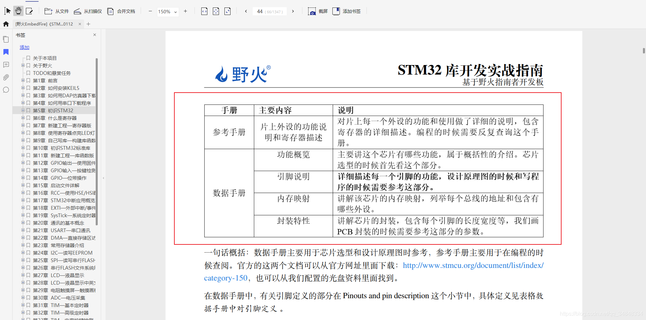Show comments sidebar panel
This screenshot has width=646, height=320.
[x=6, y=65]
